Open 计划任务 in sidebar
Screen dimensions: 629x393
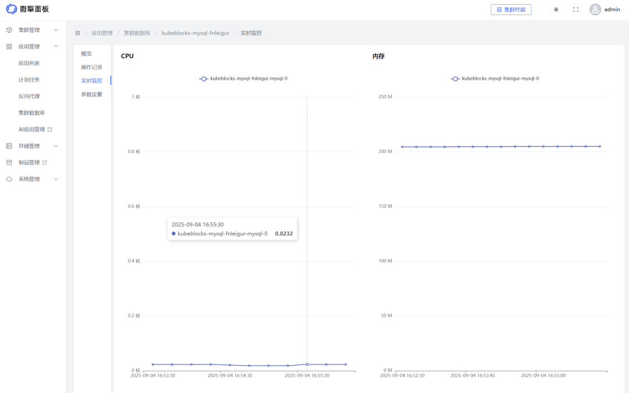(29, 80)
